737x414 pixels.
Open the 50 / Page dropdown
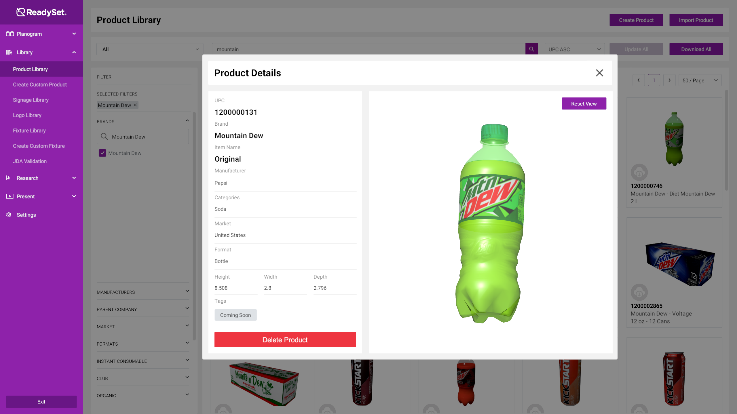(700, 80)
